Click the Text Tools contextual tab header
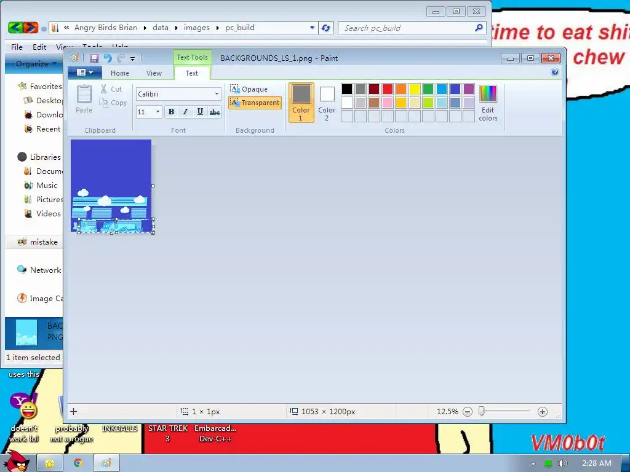 (193, 57)
